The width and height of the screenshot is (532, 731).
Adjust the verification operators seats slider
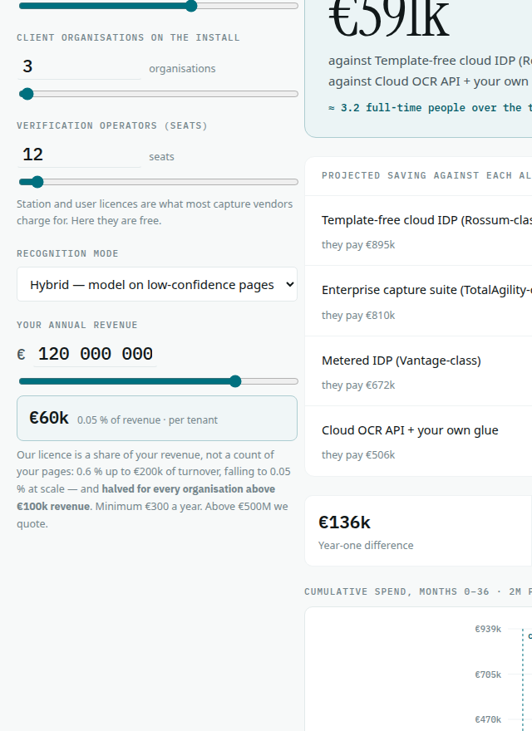click(158, 182)
